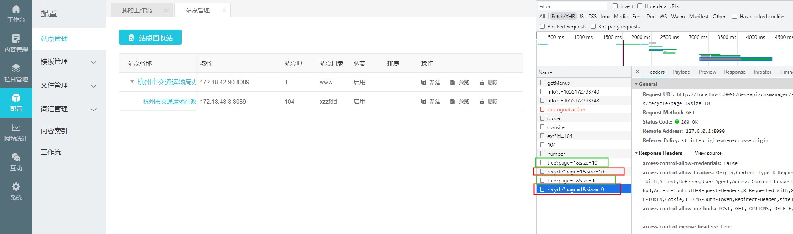Open the Preview tab in DevTools
The image size is (793, 234).
707,72
